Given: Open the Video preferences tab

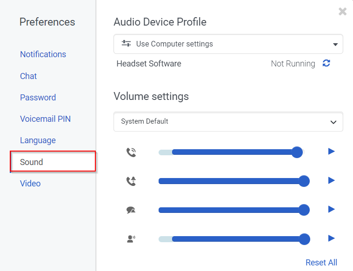Looking at the screenshot, I should click(30, 184).
